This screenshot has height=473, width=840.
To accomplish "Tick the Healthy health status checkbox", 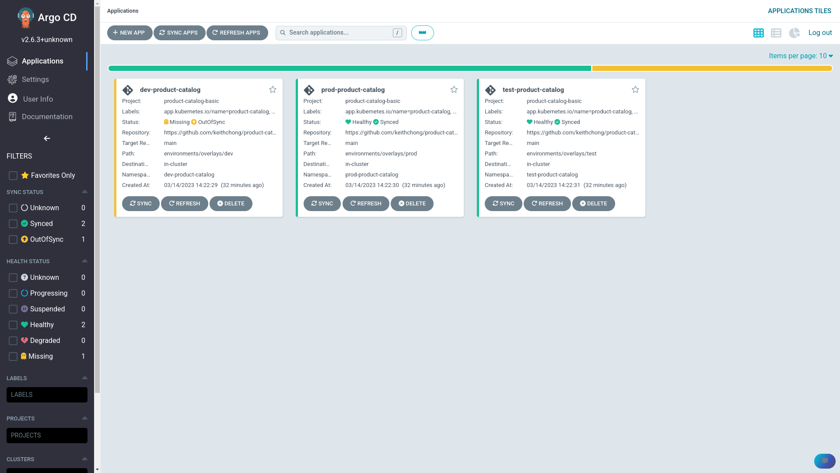I will 13,325.
